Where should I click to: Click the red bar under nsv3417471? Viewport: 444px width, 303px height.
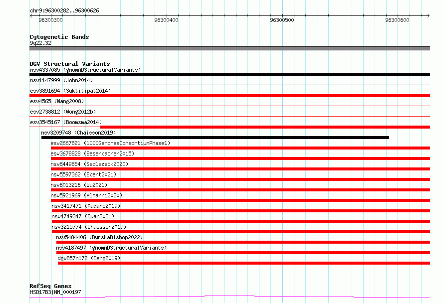click(241, 211)
